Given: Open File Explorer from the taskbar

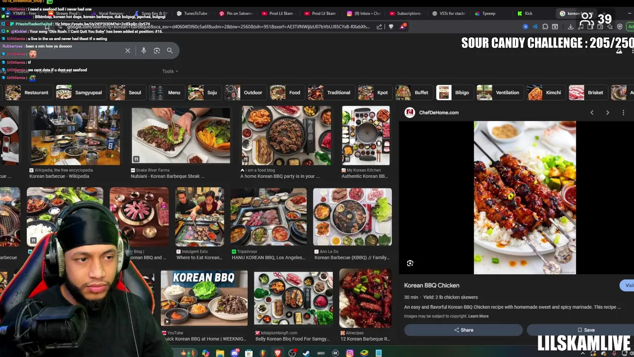Looking at the screenshot, I should coord(220,353).
